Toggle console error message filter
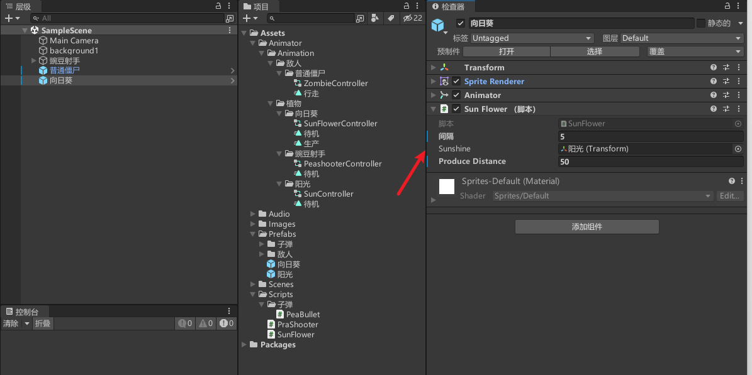 click(x=227, y=323)
